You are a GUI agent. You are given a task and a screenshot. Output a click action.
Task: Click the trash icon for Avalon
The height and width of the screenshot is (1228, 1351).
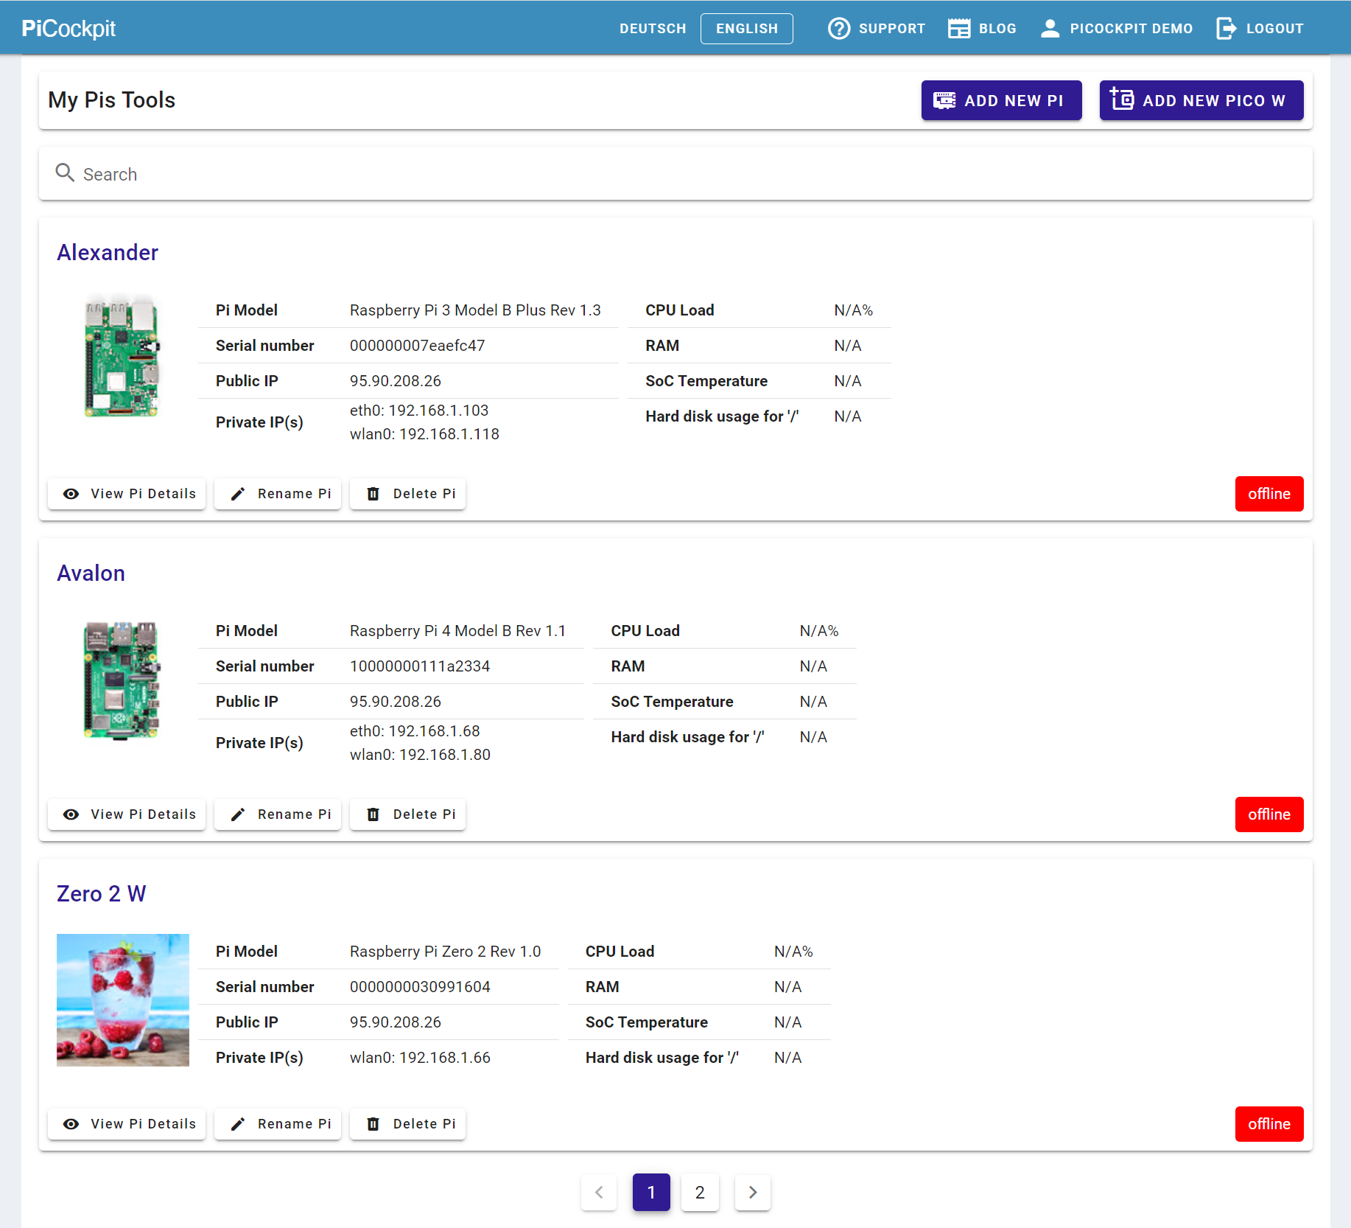pyautogui.click(x=373, y=814)
